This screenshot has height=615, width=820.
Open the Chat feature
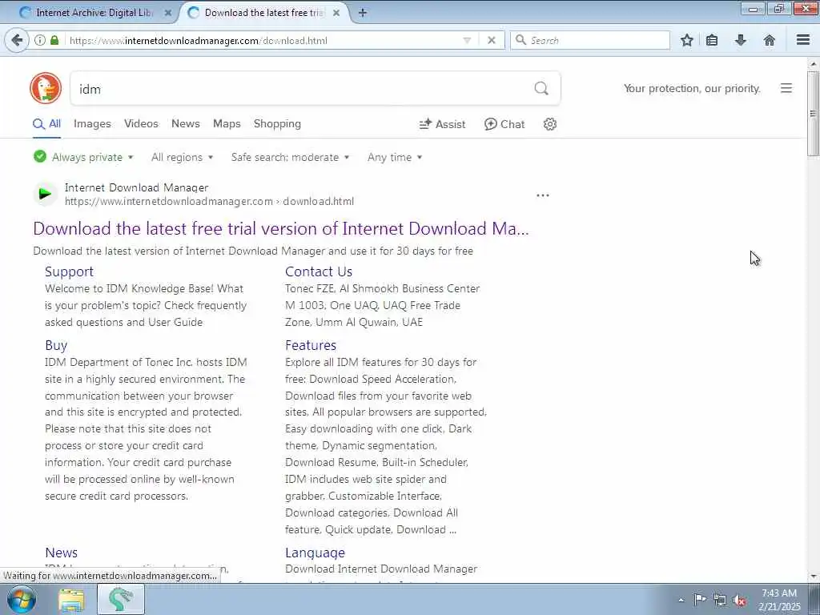504,124
